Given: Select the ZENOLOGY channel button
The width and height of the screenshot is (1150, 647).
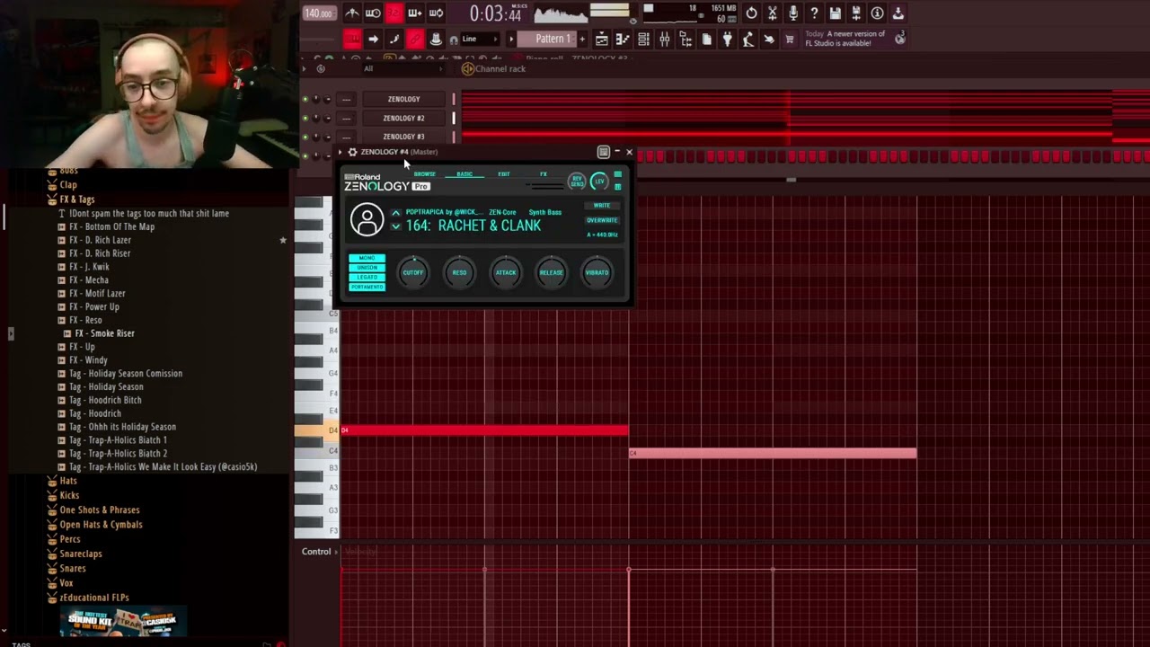Looking at the screenshot, I should pyautogui.click(x=403, y=99).
